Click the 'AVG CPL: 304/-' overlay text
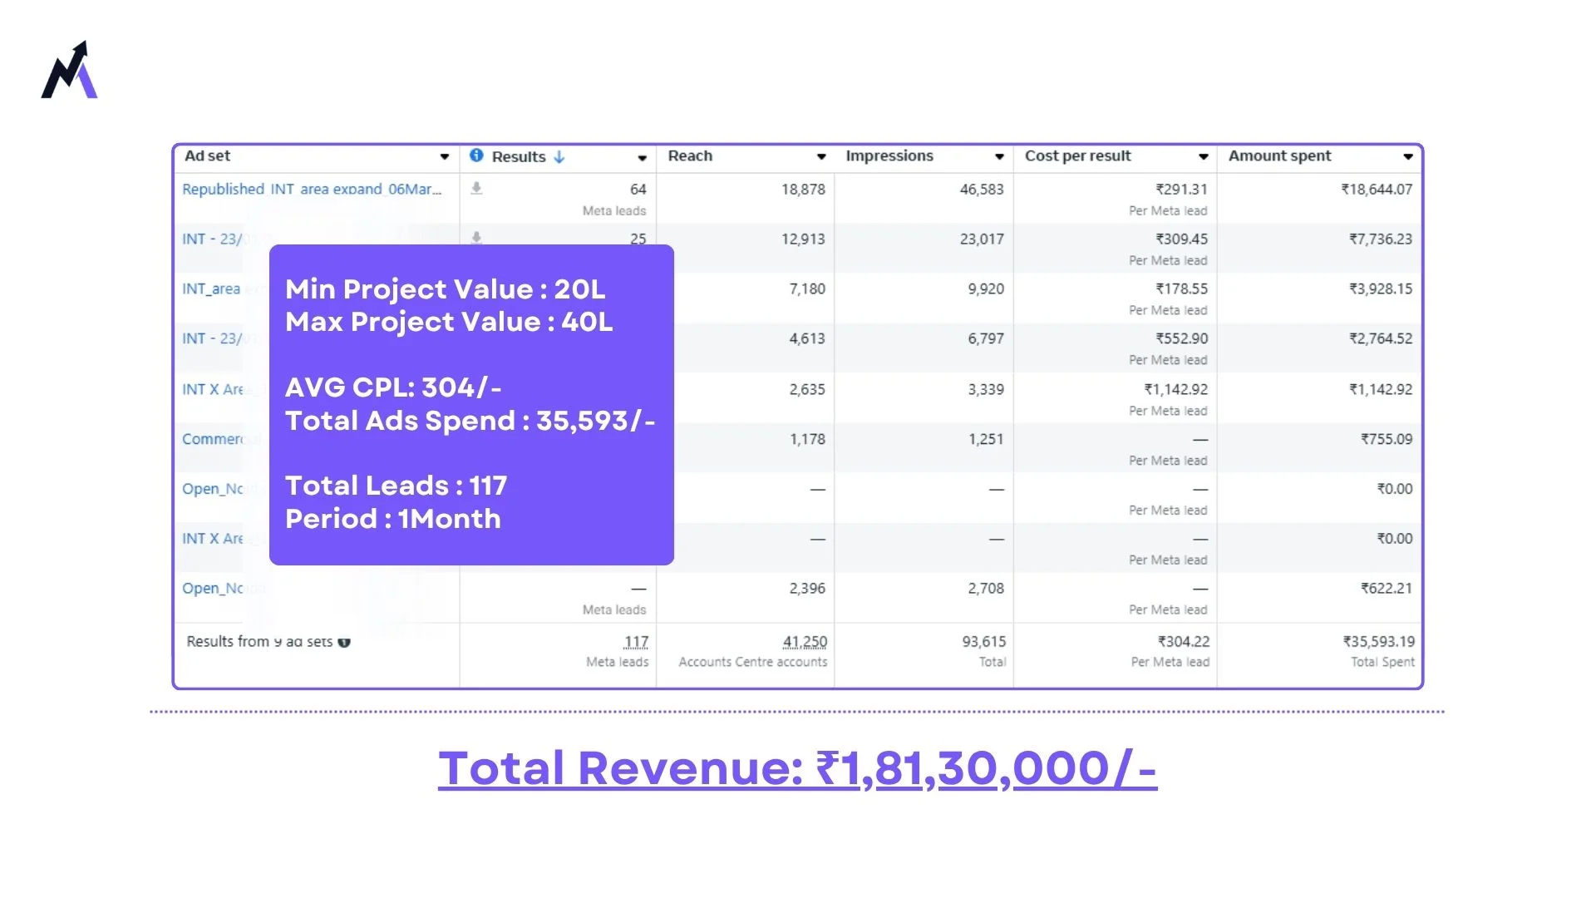This screenshot has height=898, width=1596. click(393, 387)
